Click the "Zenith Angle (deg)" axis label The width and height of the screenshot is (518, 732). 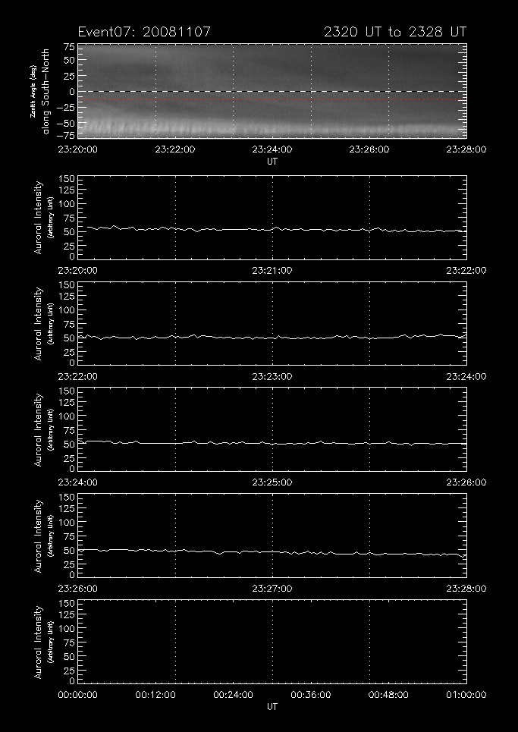33,92
